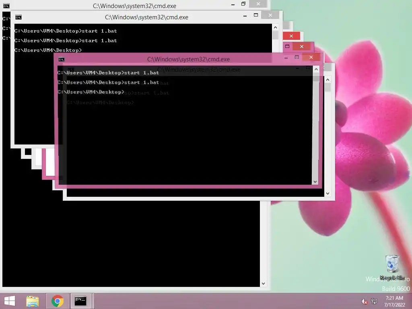Image resolution: width=412 pixels, height=309 pixels.
Task: Click scrollbar thumb of the fading-in cmd window
Action: coord(328,87)
